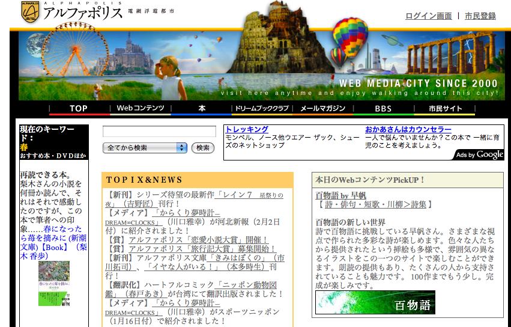Open レイン7 星祭りの夜 news link
The height and width of the screenshot is (327, 511).
click(x=194, y=200)
